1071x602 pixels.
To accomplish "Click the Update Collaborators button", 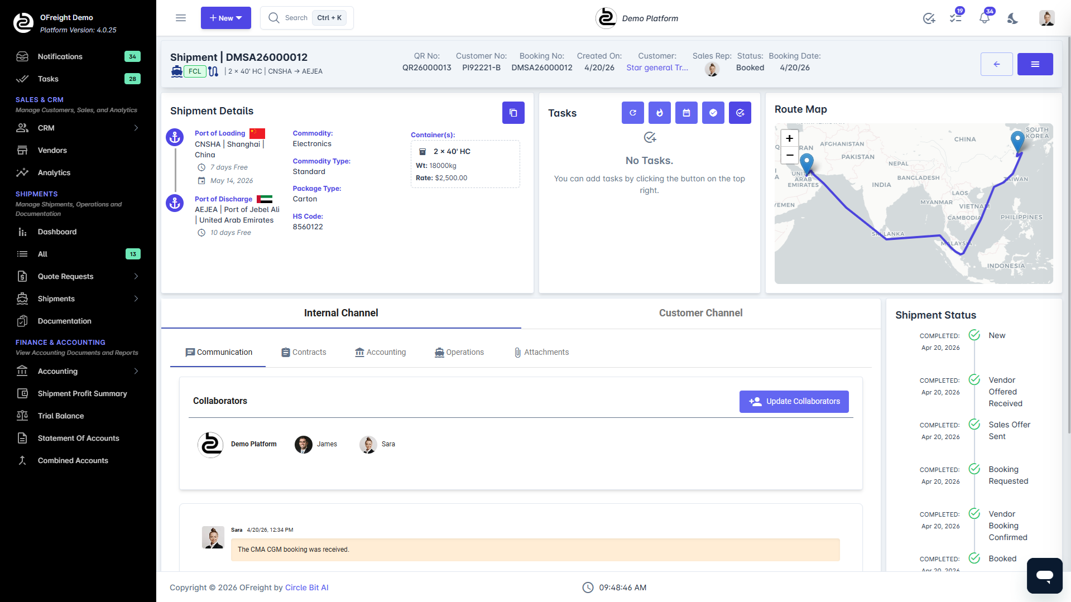I will coord(794,401).
